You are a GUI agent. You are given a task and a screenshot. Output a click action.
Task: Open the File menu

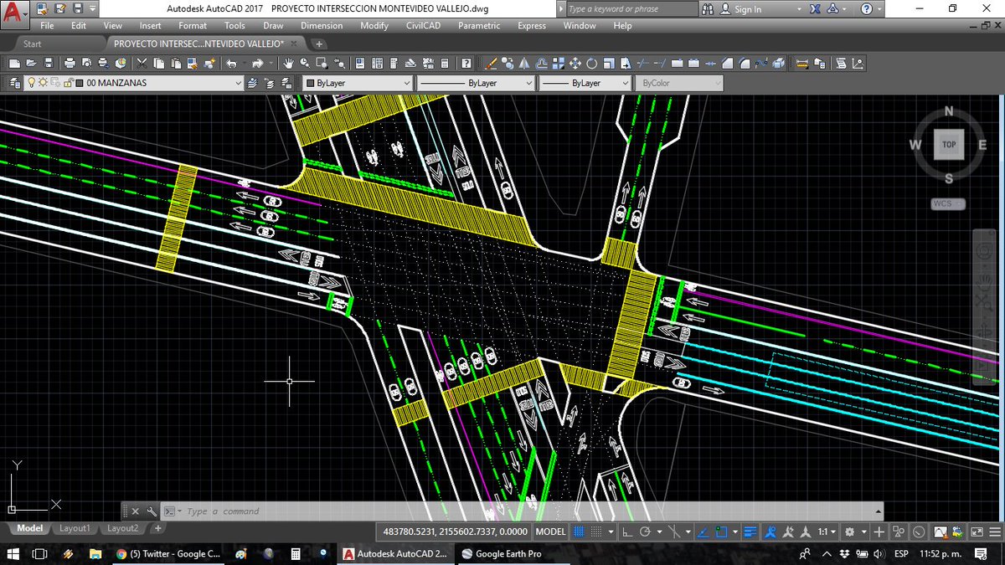47,26
